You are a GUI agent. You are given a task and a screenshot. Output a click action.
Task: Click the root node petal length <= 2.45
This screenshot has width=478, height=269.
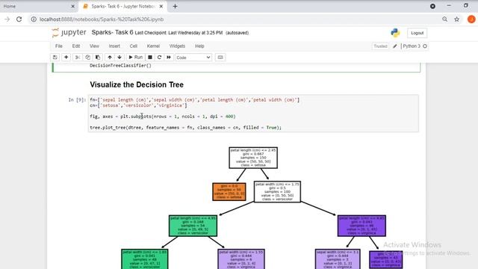(253, 158)
